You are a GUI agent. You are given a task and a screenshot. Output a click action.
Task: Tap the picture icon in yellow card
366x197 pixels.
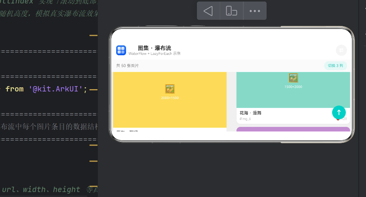point(170,89)
